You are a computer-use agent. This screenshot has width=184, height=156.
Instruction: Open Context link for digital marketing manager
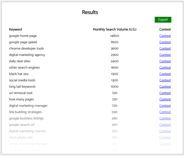tap(165, 106)
